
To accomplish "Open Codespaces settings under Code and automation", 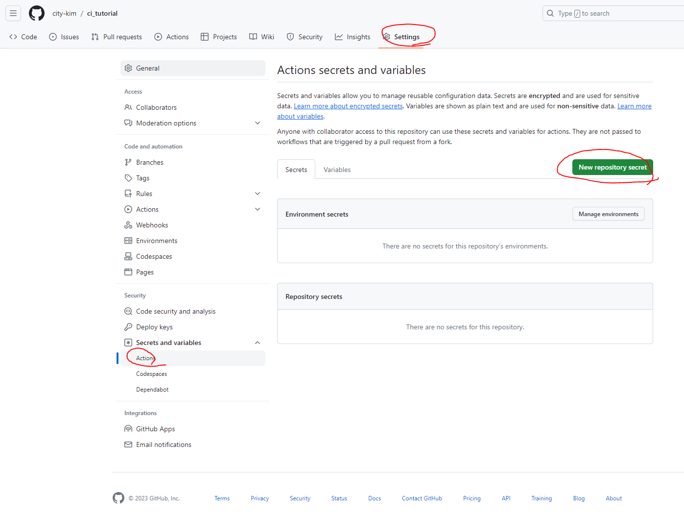I will click(x=193, y=256).
